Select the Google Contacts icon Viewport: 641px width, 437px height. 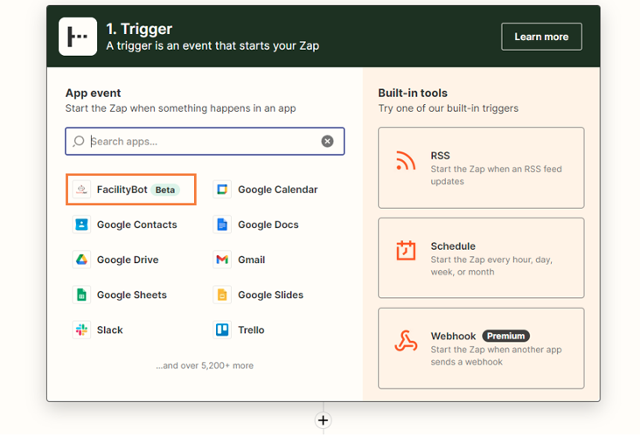coord(81,225)
